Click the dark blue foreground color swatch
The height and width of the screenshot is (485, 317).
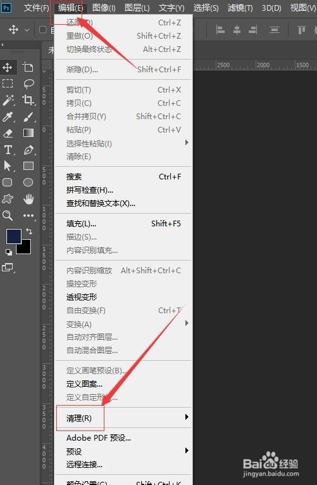[13, 236]
